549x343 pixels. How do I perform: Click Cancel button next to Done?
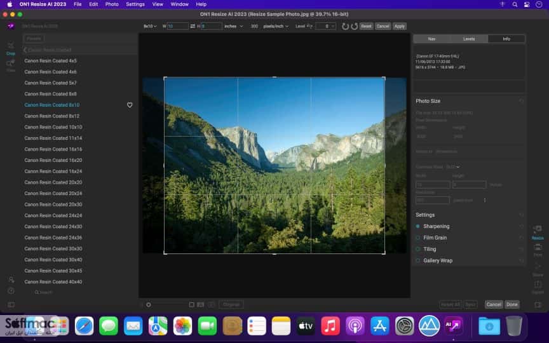tap(494, 304)
